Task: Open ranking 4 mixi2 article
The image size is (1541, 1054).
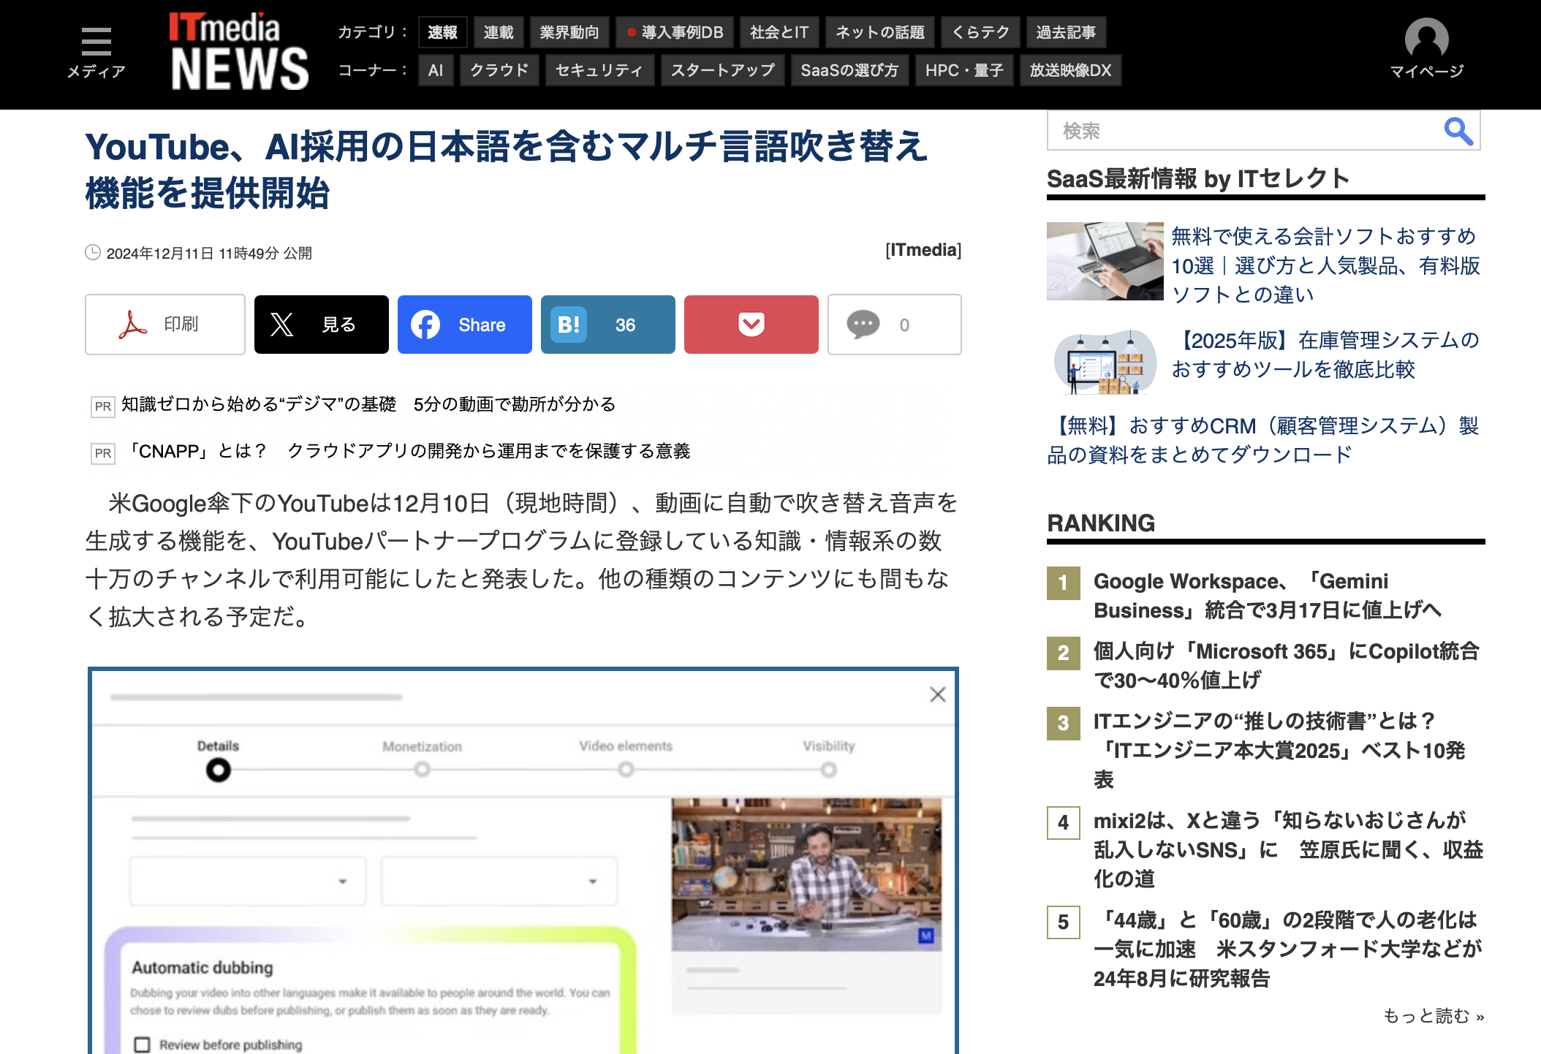Action: coord(1288,849)
